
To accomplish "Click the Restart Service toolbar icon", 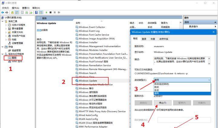I will [x=59, y=12].
